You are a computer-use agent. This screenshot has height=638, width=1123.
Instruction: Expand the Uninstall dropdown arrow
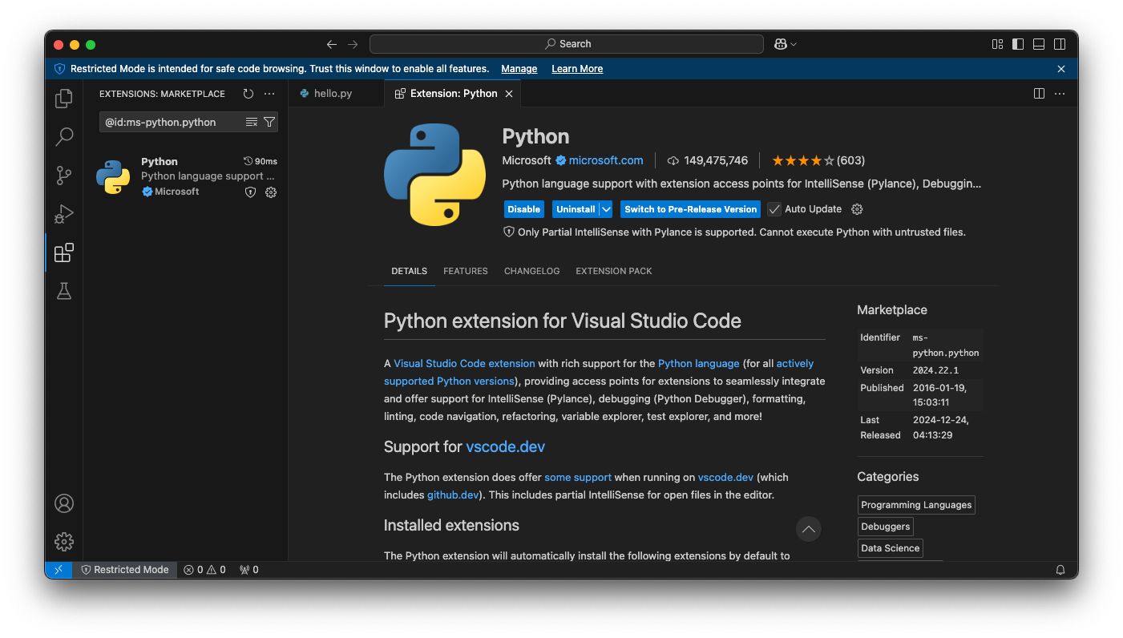[606, 209]
